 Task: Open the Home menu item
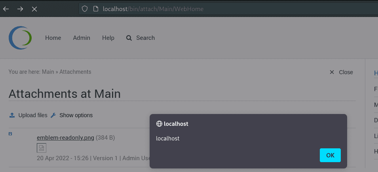coord(53,38)
